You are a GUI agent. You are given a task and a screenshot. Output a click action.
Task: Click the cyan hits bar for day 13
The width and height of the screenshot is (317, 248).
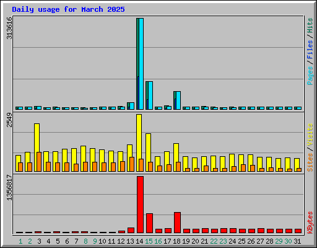pos(132,106)
